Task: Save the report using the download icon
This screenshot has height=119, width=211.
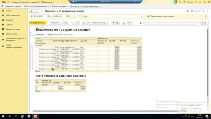Action: coord(124,23)
